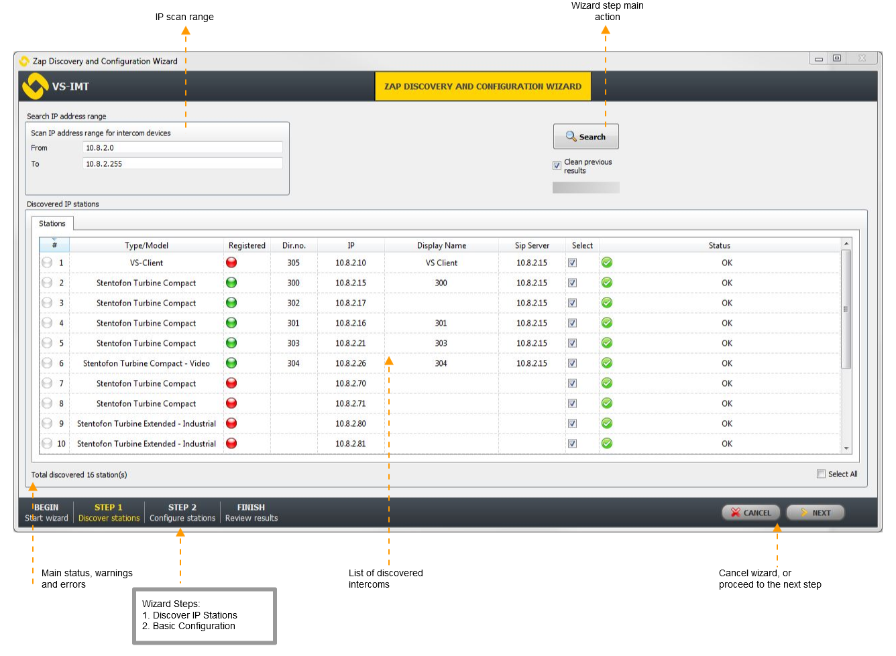896x656 pixels.
Task: Click the row 6 selector icon
Action: pyautogui.click(x=47, y=363)
